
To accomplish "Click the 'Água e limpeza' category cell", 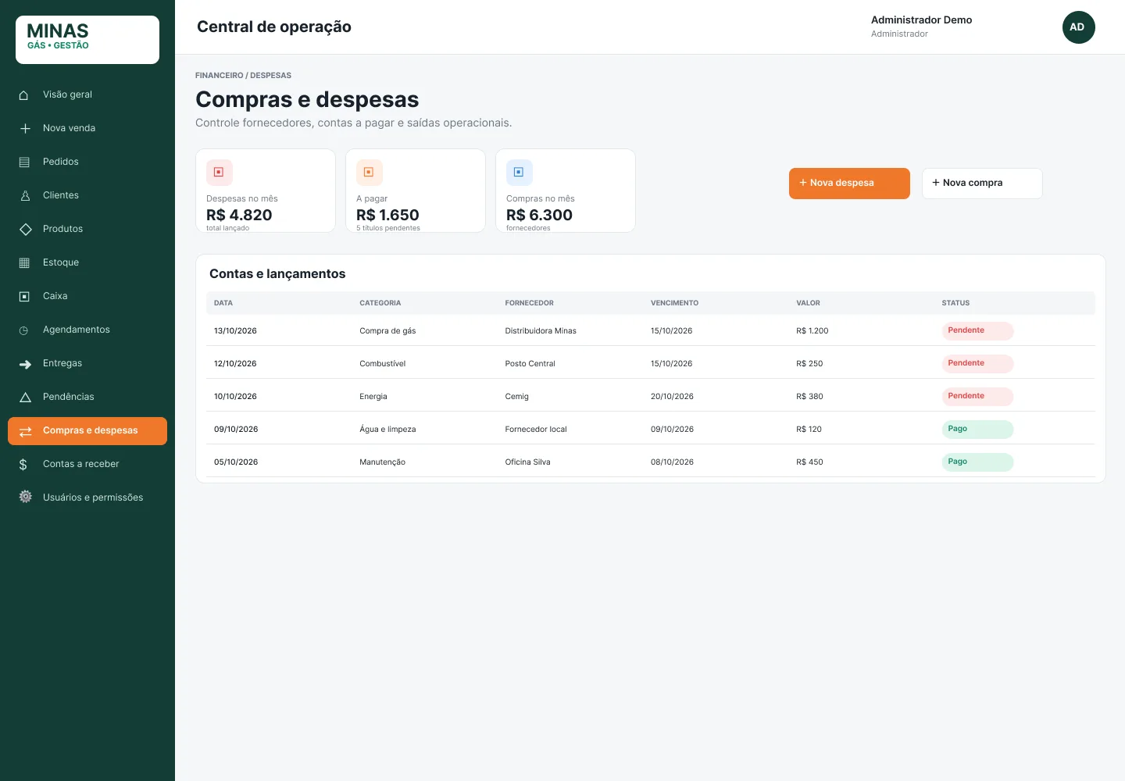I will point(387,430).
